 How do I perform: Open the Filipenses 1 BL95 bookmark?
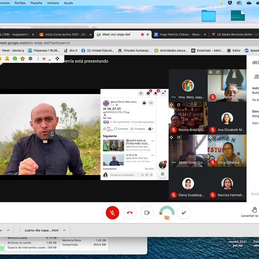44,51
